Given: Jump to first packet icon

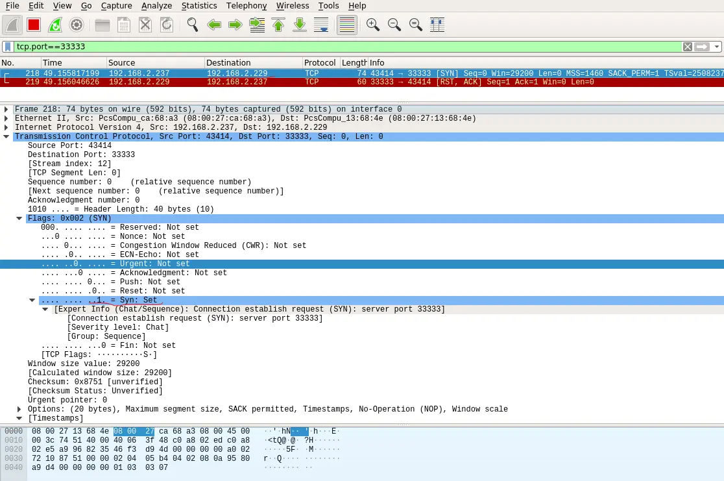Looking at the screenshot, I should click(278, 25).
